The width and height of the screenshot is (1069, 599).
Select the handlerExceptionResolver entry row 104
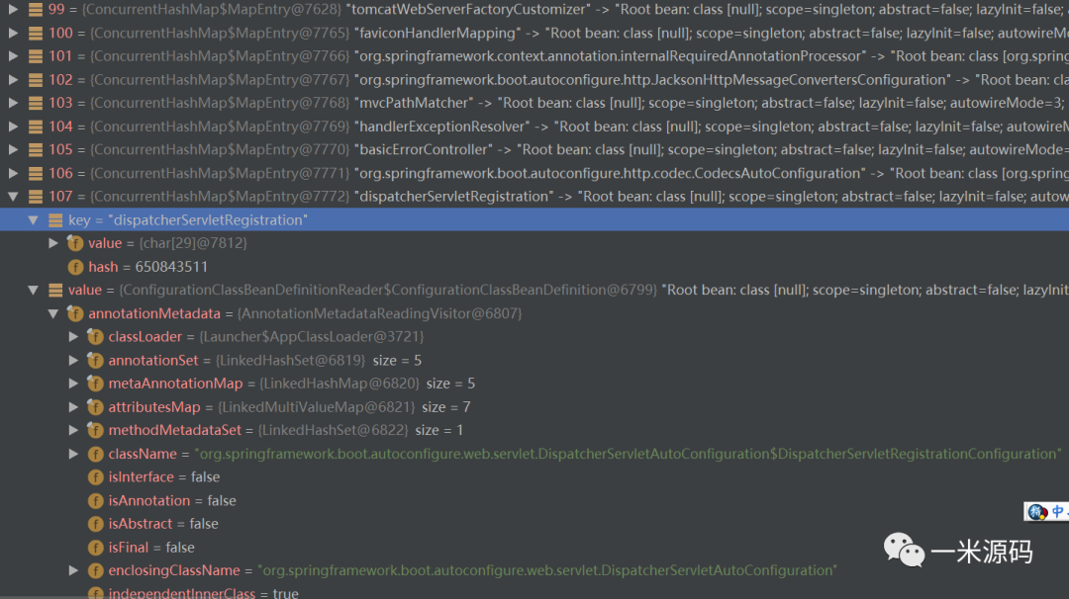[x=396, y=127]
